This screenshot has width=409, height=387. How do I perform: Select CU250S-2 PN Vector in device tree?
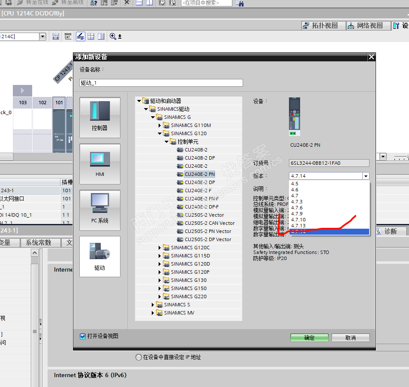point(208,231)
